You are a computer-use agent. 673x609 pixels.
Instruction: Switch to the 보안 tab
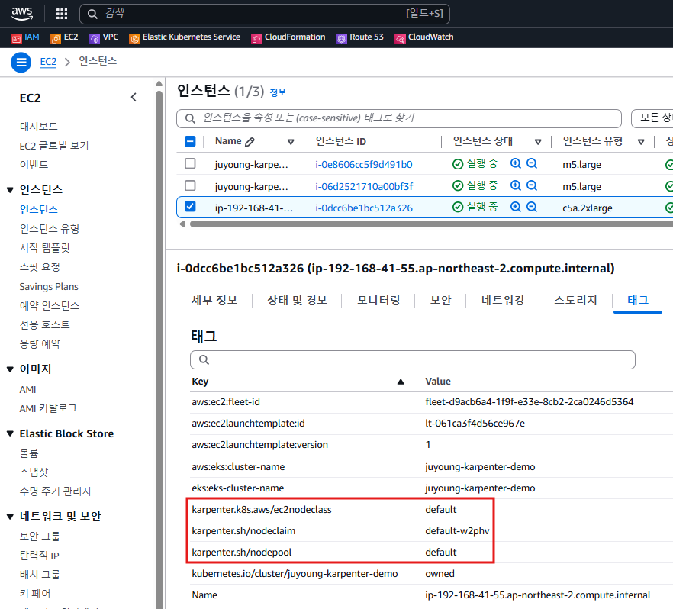[441, 301]
